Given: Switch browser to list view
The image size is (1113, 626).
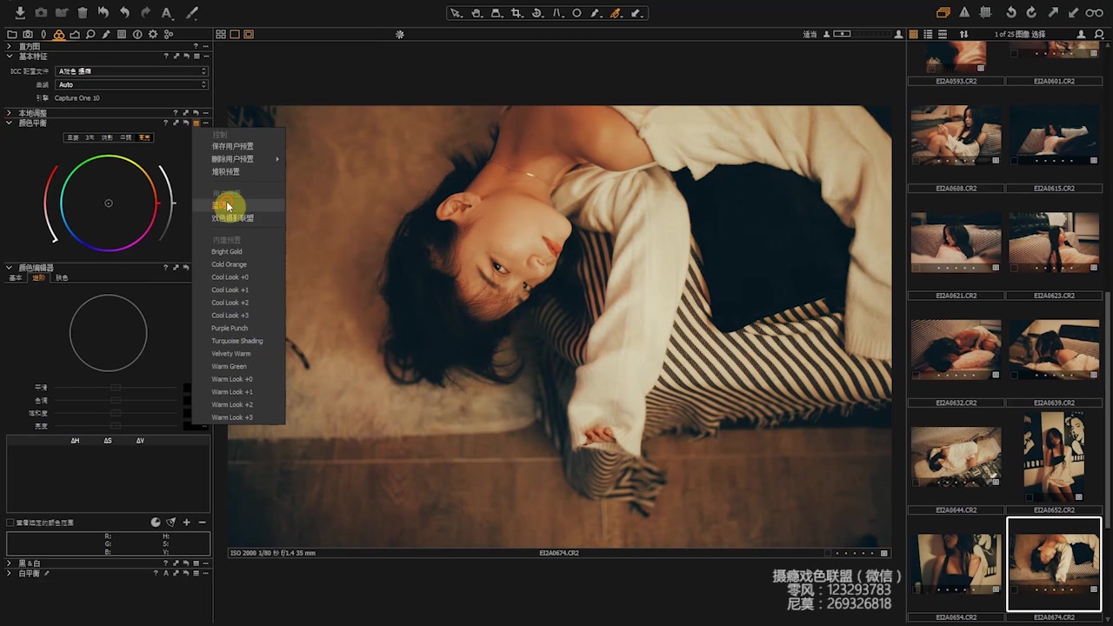Looking at the screenshot, I should [929, 35].
